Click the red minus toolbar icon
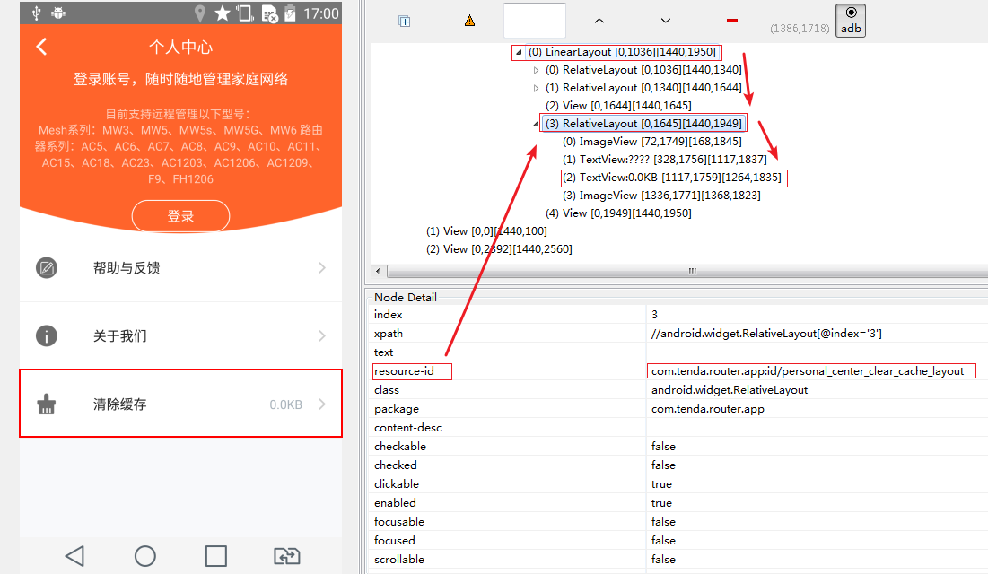Viewport: 988px width, 574px height. (x=730, y=20)
